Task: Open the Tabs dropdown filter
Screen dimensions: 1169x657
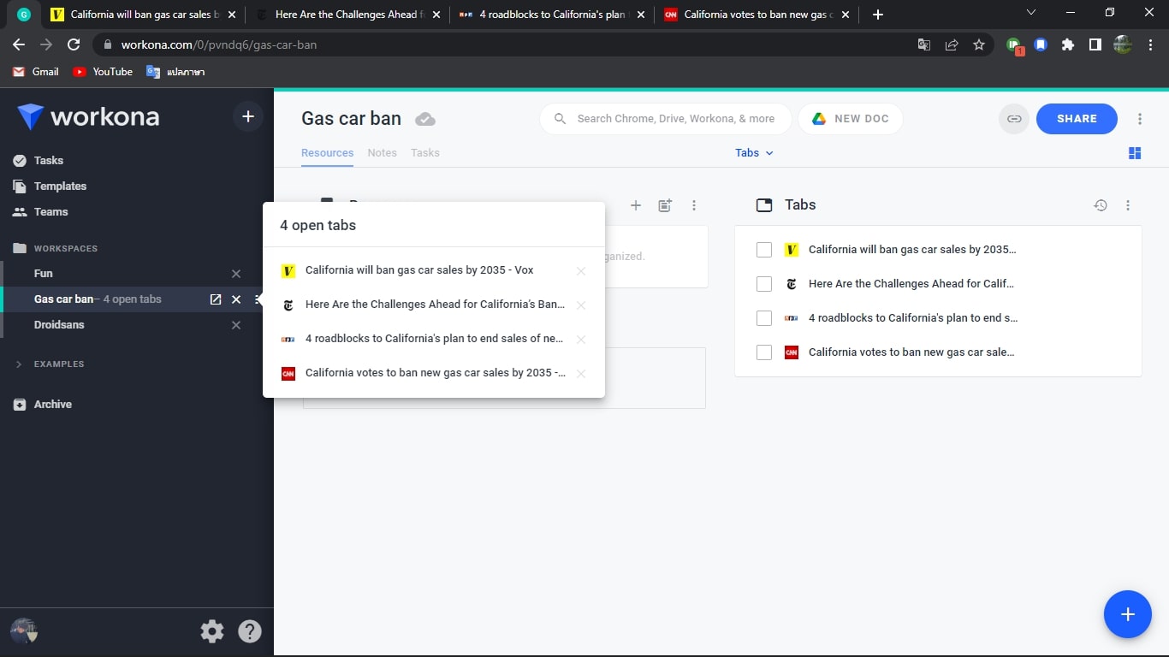Action: (754, 153)
